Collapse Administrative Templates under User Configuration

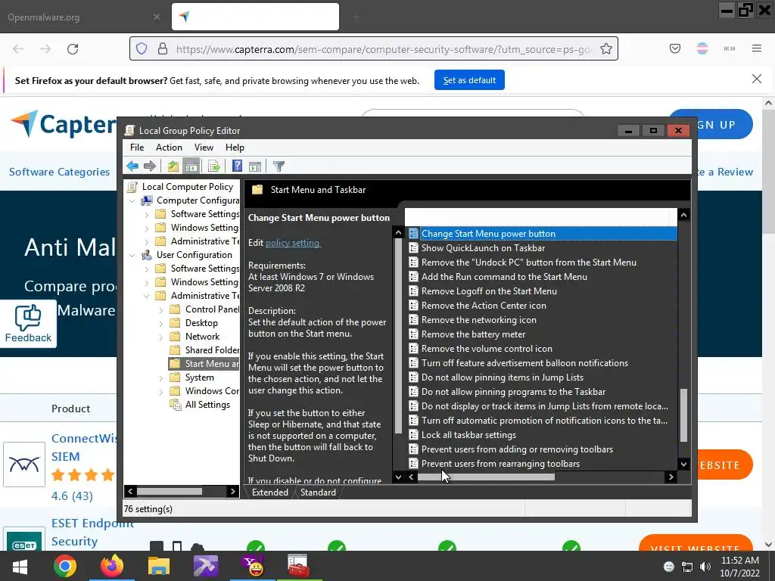(146, 296)
